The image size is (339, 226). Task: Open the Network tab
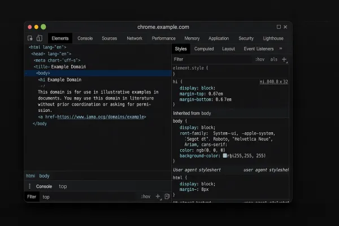click(134, 38)
